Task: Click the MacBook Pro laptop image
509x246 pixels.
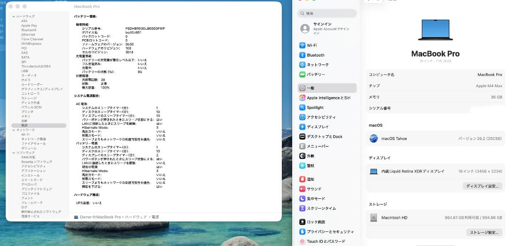Action: point(435,30)
